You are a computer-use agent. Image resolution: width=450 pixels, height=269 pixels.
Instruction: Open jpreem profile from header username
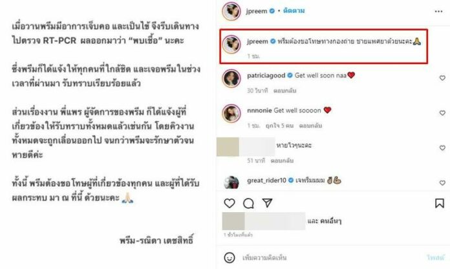click(x=257, y=11)
